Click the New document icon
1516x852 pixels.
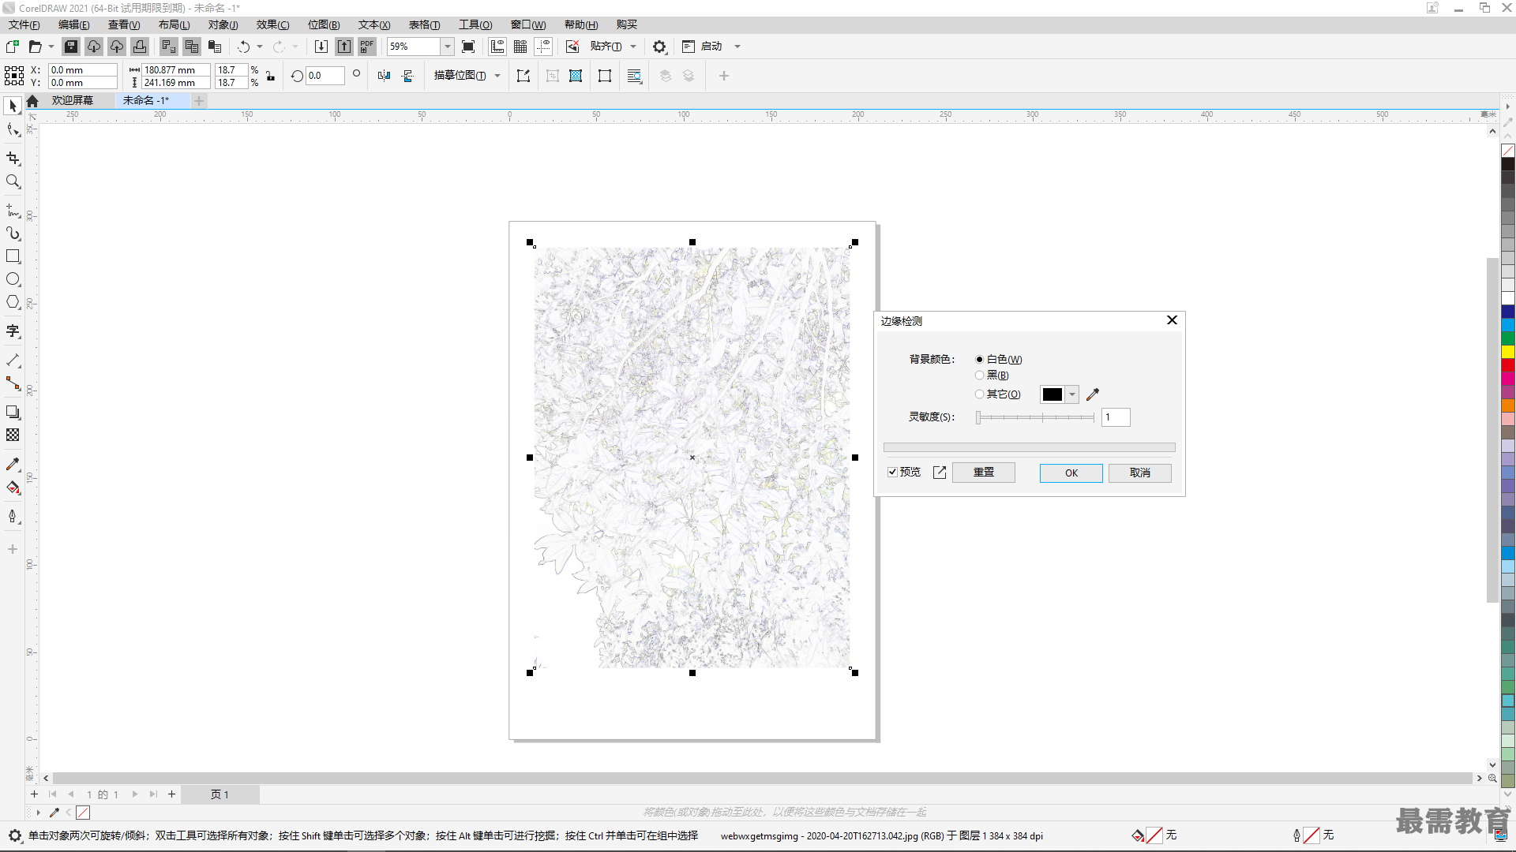(13, 47)
